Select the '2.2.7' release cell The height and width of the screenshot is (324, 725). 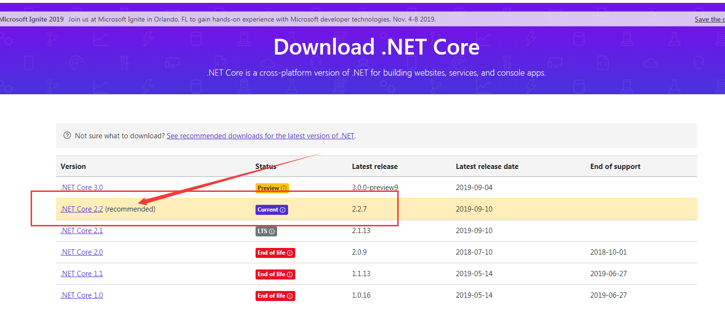click(359, 209)
